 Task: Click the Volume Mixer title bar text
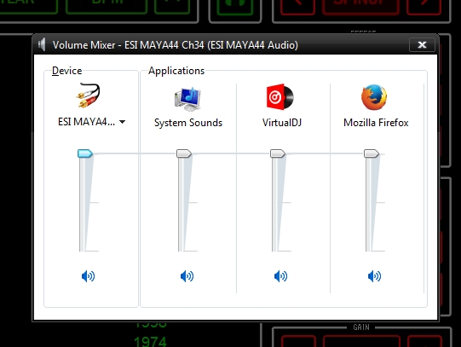pyautogui.click(x=176, y=45)
